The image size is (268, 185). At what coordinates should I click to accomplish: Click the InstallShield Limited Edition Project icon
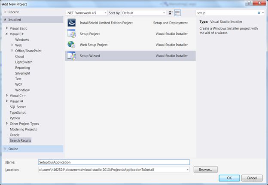71,23
